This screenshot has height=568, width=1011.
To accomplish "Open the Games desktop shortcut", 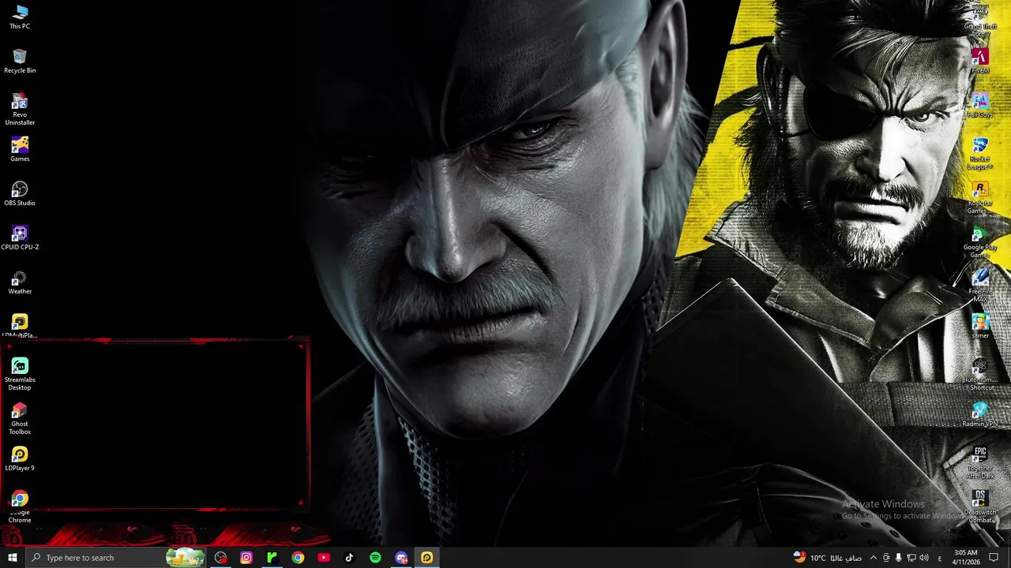I will point(20,150).
